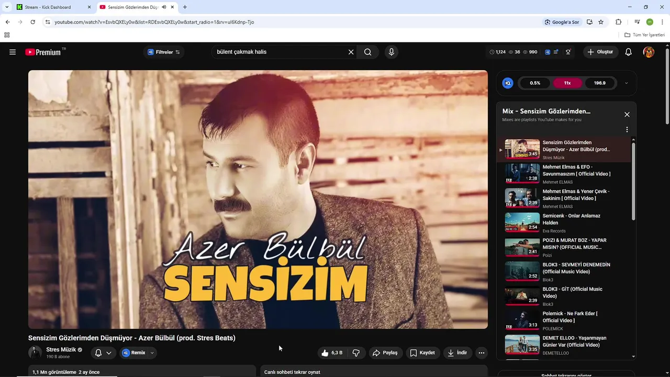Open the account avatar menu

[649, 52]
